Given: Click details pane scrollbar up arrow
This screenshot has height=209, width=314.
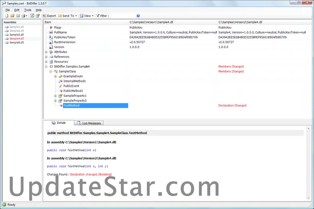Looking at the screenshot, I should coord(308,128).
